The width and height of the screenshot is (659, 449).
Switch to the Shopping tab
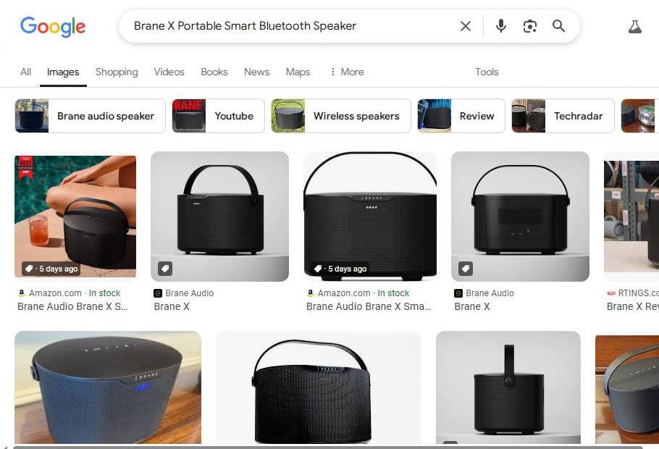coord(117,72)
